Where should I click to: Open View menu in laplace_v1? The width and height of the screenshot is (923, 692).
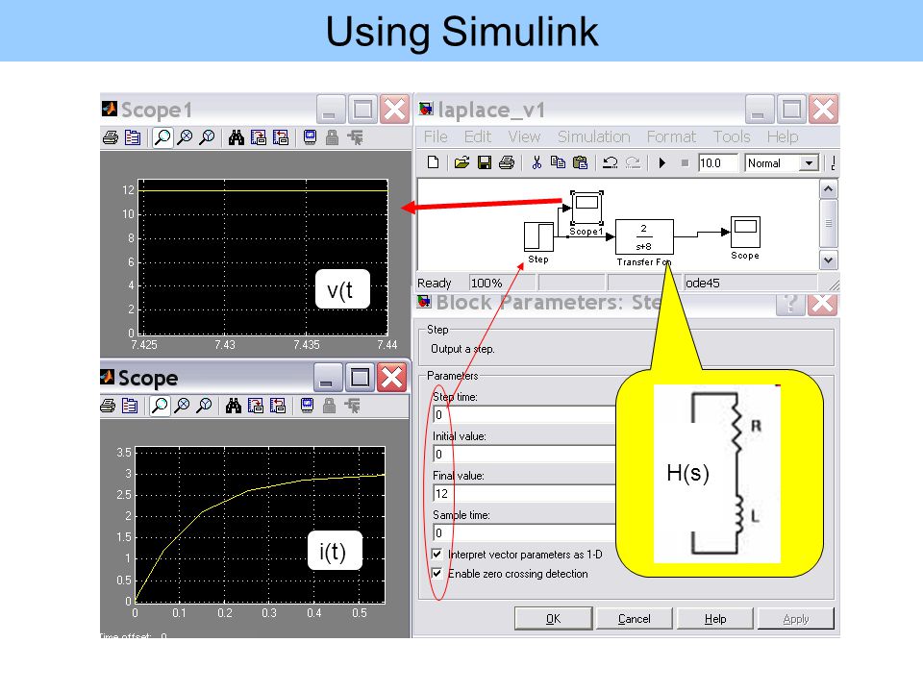pyautogui.click(x=524, y=136)
